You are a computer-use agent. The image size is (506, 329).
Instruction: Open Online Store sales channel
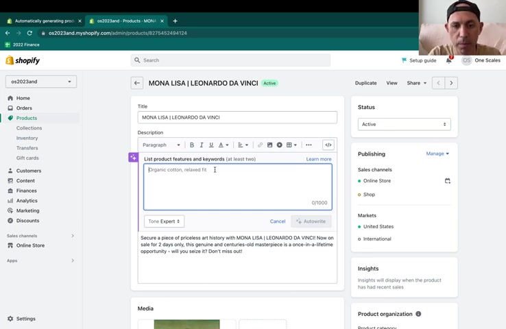[x=30, y=245]
